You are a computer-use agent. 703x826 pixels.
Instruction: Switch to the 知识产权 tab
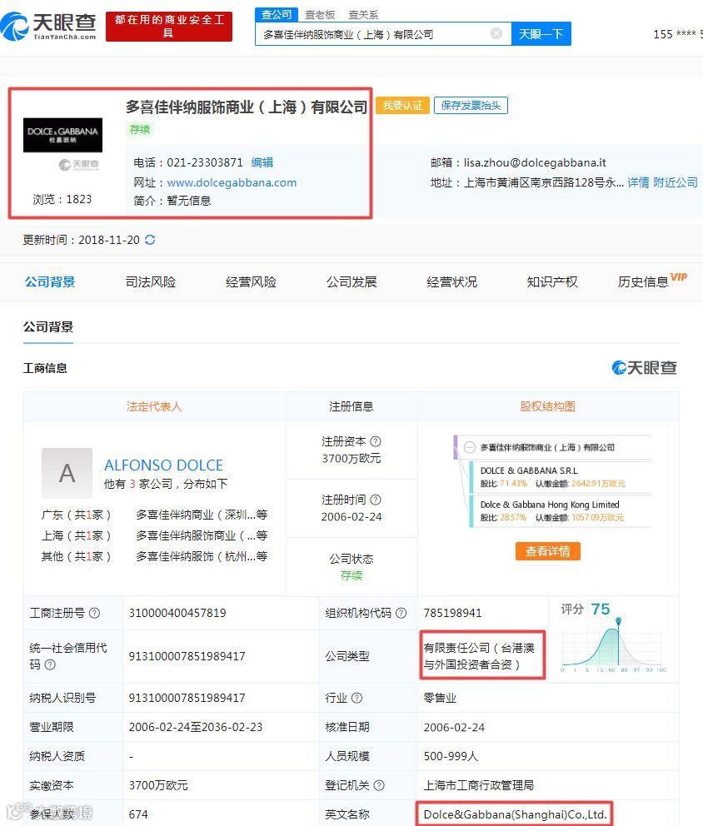click(x=552, y=281)
